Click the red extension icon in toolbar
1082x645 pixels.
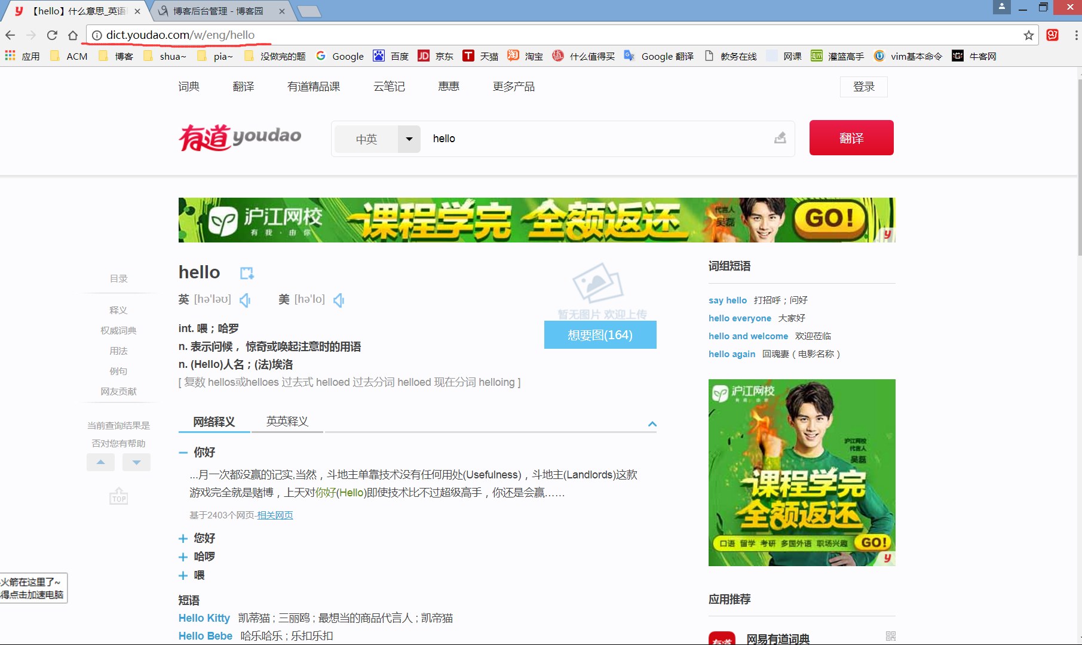click(1053, 35)
